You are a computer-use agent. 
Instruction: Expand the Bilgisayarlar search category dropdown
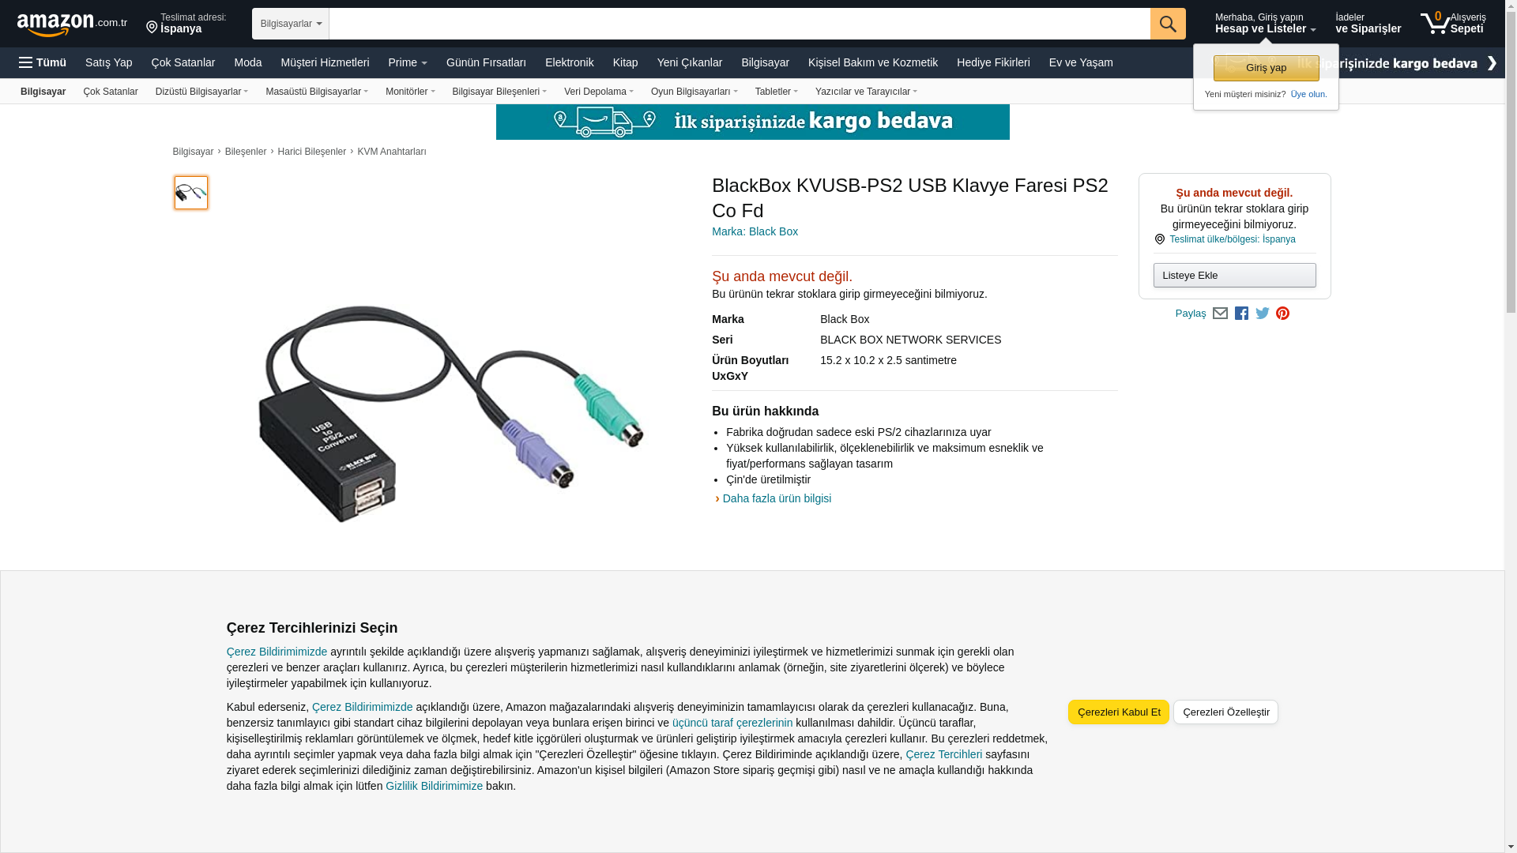coord(291,24)
